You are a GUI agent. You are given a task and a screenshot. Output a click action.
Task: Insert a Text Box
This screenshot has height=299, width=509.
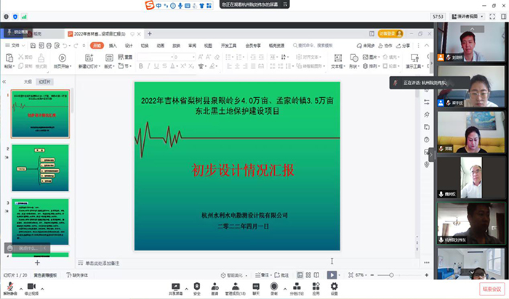coord(338,60)
